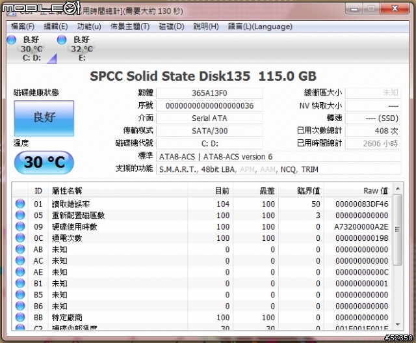Select the 特定廠商 attribute name
The image size is (416, 343).
[67, 318]
